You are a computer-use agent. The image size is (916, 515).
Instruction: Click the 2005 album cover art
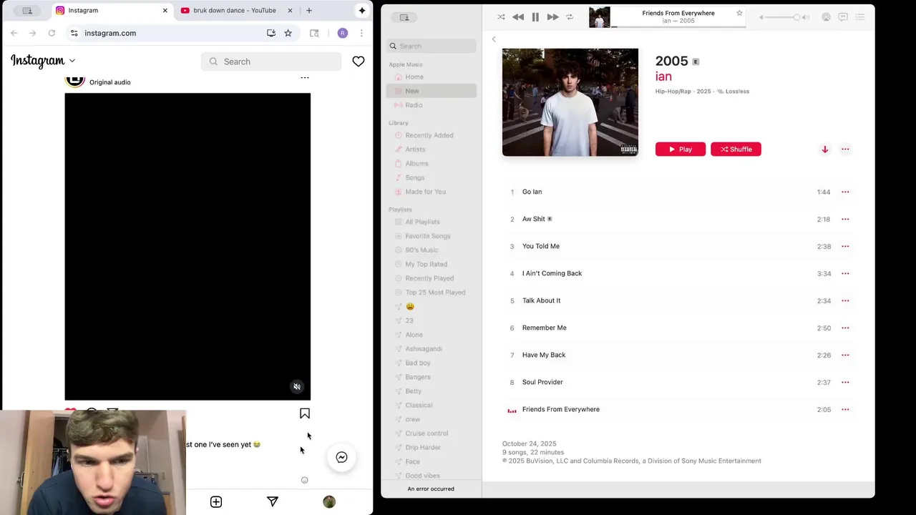pos(570,102)
